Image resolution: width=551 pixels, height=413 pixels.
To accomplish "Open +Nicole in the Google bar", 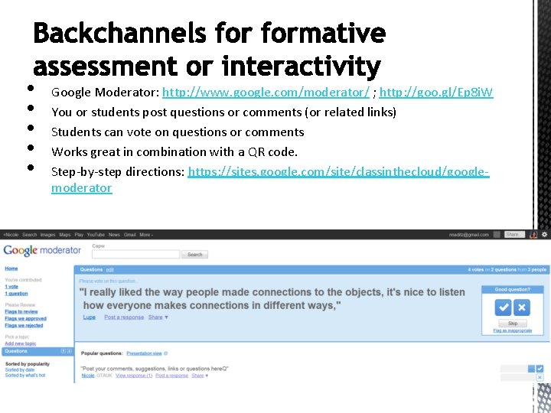I will coord(11,235).
